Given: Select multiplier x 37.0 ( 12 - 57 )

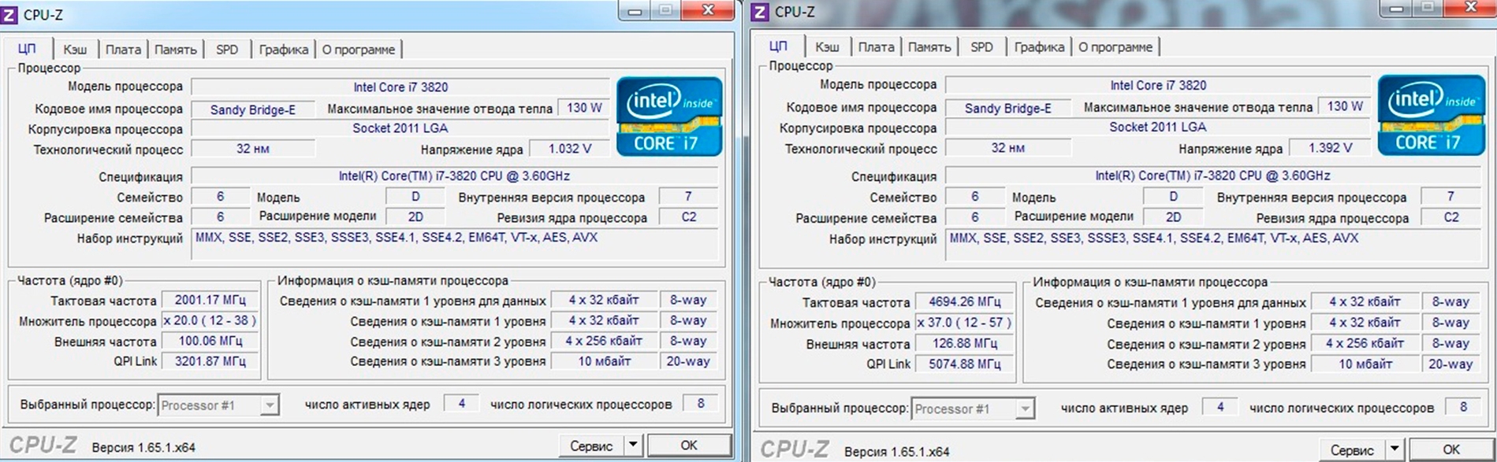Looking at the screenshot, I should click(964, 323).
